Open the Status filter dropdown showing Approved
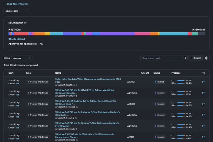The width and height of the screenshot is (213, 142). (22, 58)
